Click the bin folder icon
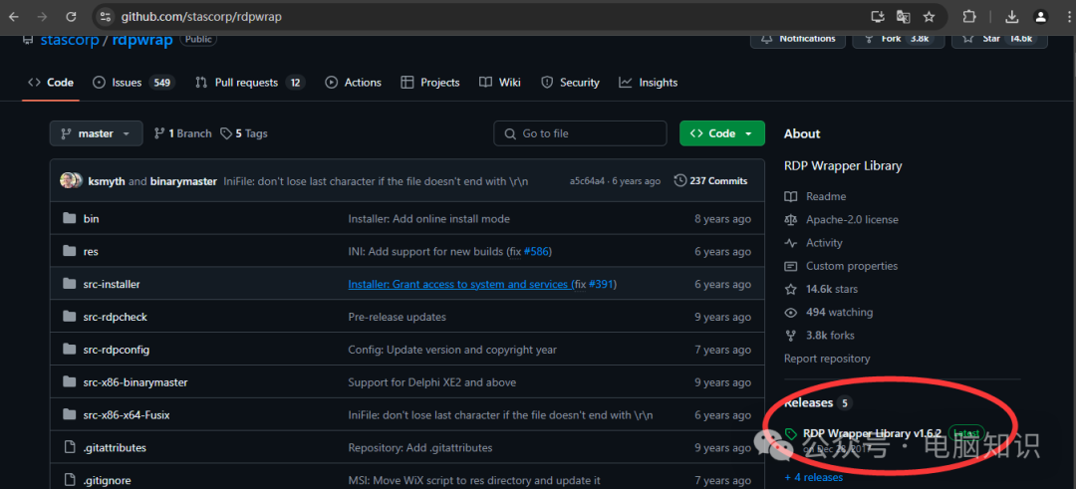 69,219
